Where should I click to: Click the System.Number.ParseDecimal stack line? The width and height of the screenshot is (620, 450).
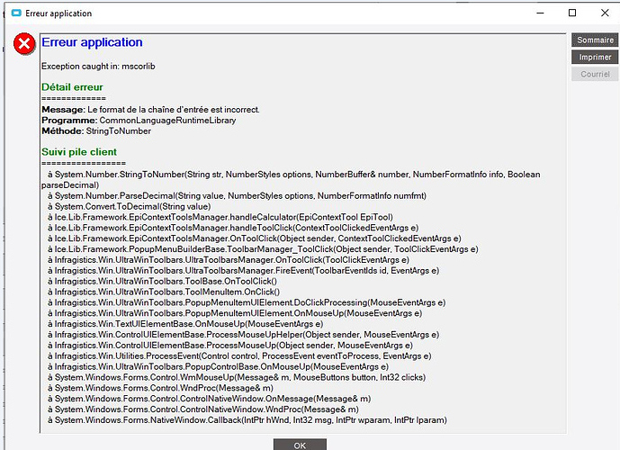click(x=237, y=195)
